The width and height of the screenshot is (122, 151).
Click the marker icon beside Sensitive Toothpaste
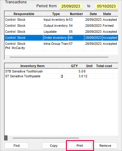coord(62,76)
